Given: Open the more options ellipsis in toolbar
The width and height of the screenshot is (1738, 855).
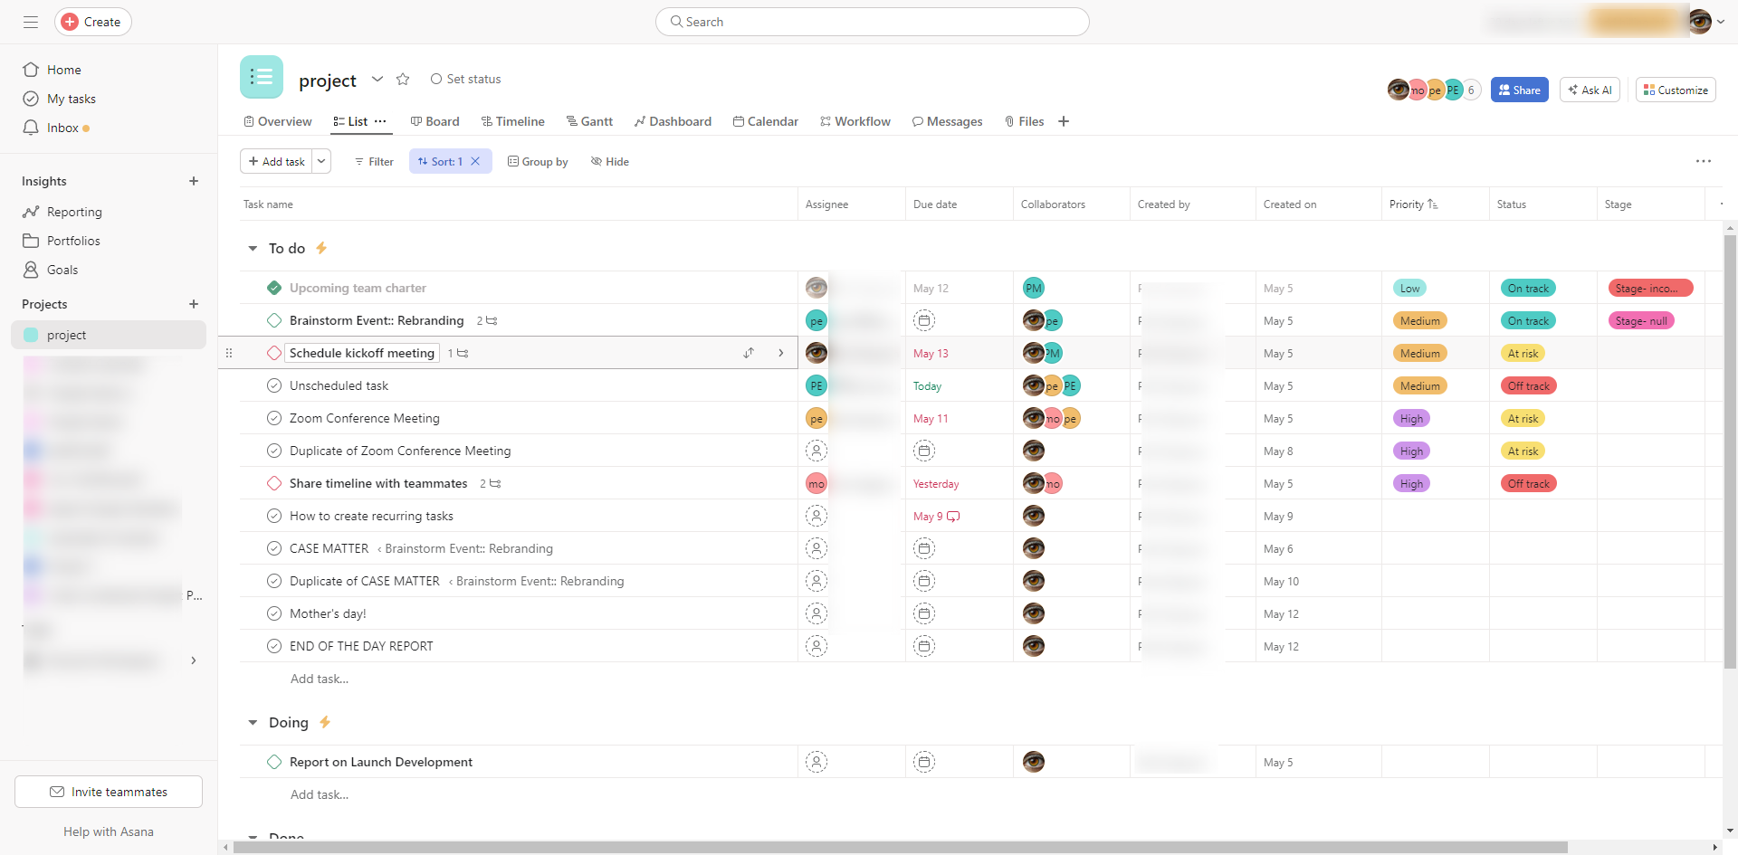Looking at the screenshot, I should pos(1703,161).
